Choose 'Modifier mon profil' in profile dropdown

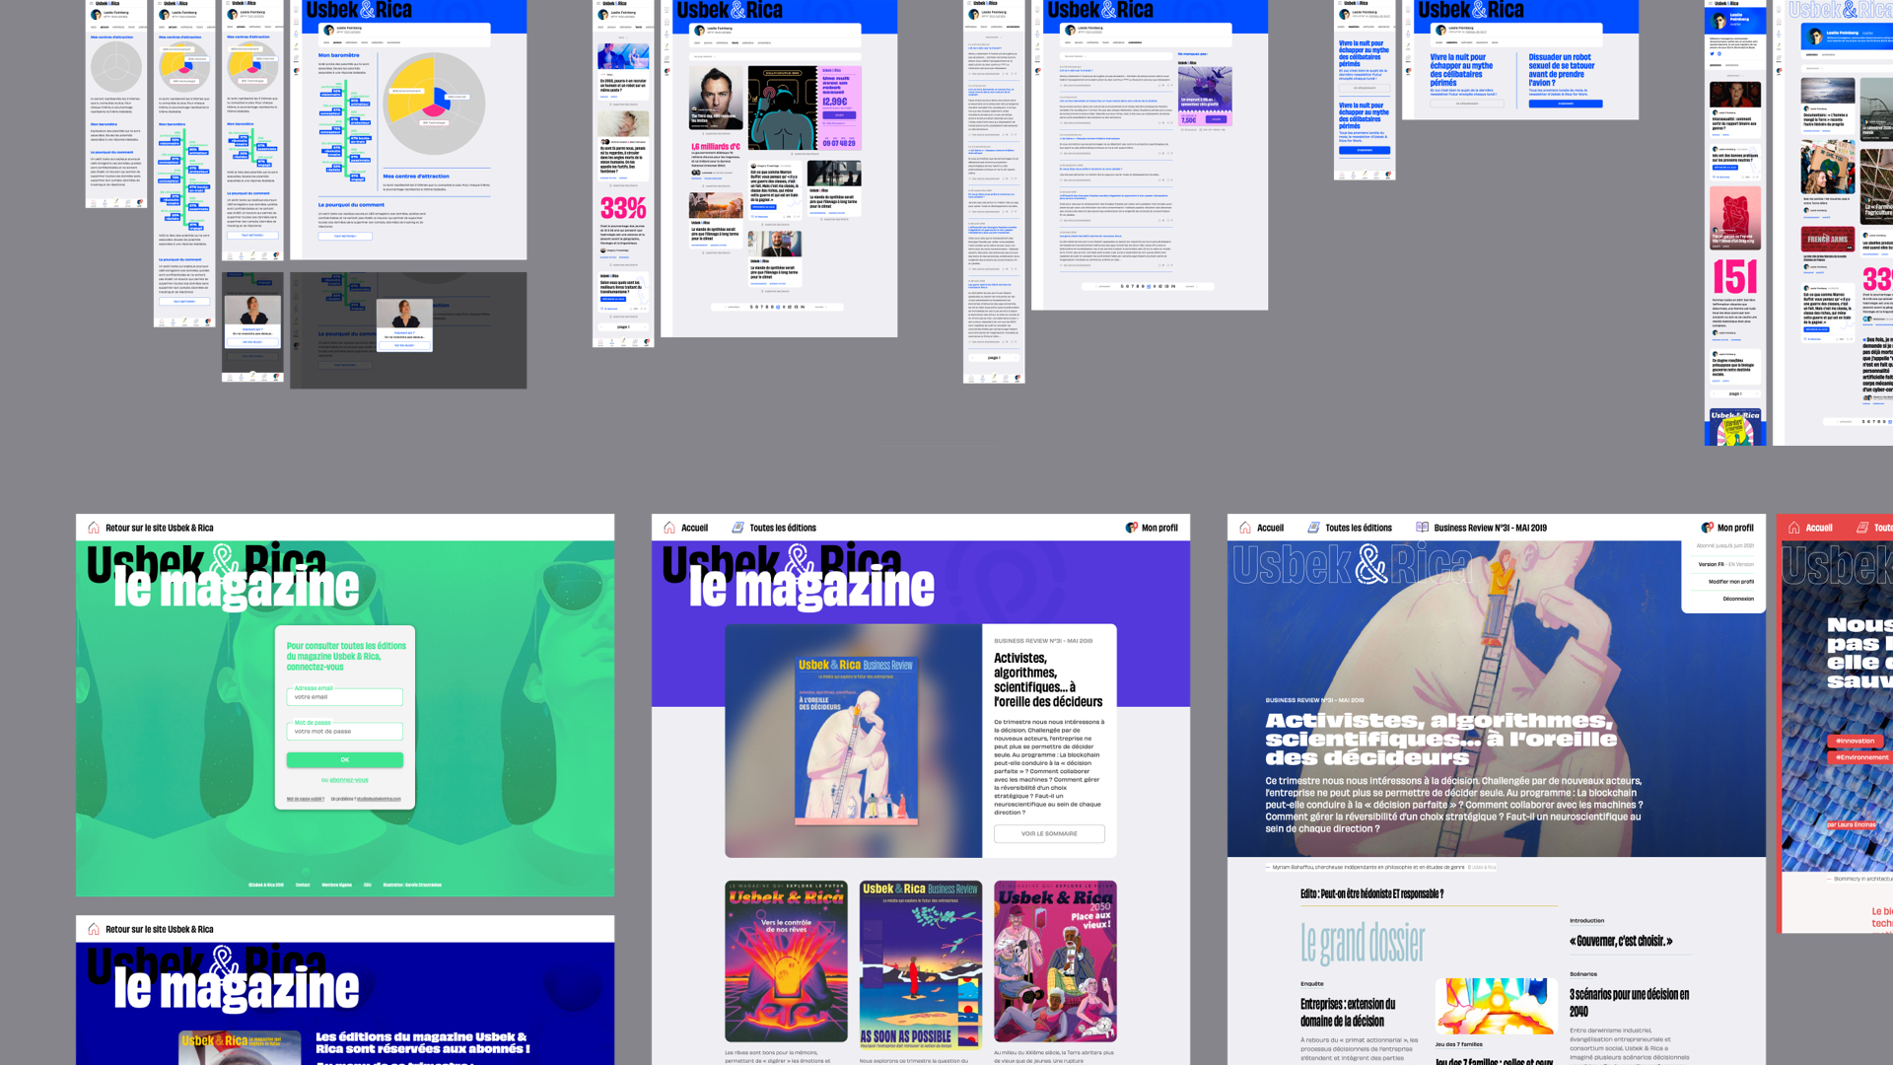point(1731,582)
